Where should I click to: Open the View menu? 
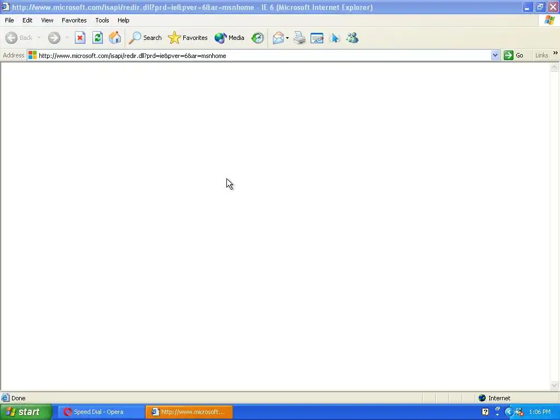click(x=47, y=20)
